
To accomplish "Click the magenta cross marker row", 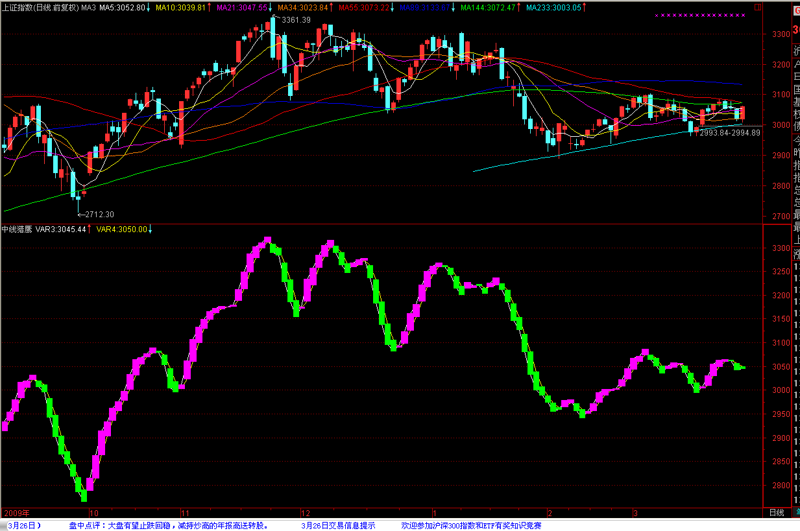I will pyautogui.click(x=699, y=15).
